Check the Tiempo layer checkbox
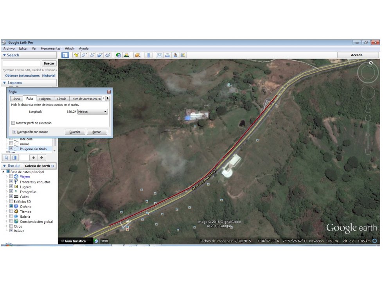 coord(11,211)
